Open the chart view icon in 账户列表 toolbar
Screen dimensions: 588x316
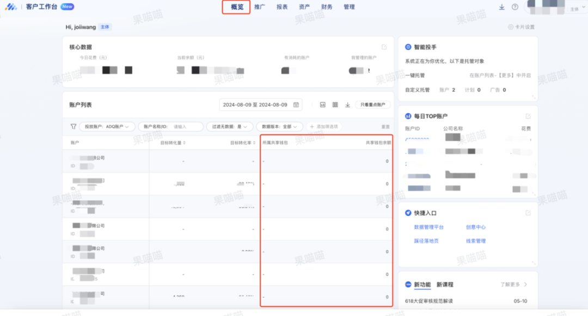(x=322, y=104)
